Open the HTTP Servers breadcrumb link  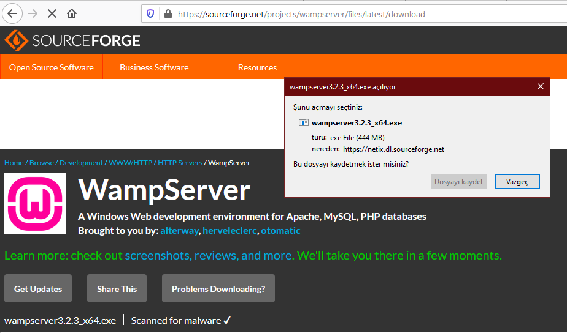coord(180,163)
